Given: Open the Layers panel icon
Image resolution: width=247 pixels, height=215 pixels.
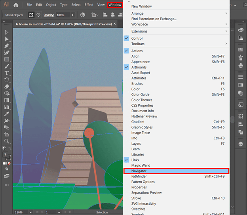Looking at the screenshot, I should pyautogui.click(x=240, y=144).
